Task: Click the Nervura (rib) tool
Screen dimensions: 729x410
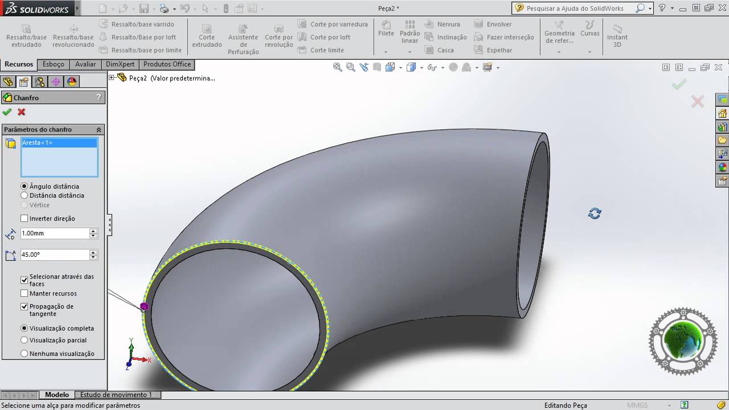Action: pyautogui.click(x=443, y=24)
